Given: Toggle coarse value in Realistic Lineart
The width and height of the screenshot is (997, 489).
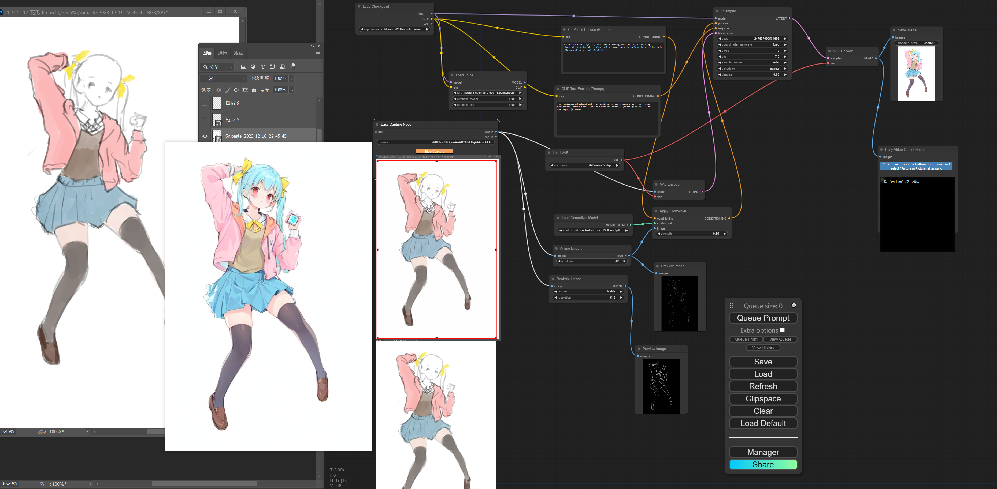Looking at the screenshot, I should click(588, 292).
